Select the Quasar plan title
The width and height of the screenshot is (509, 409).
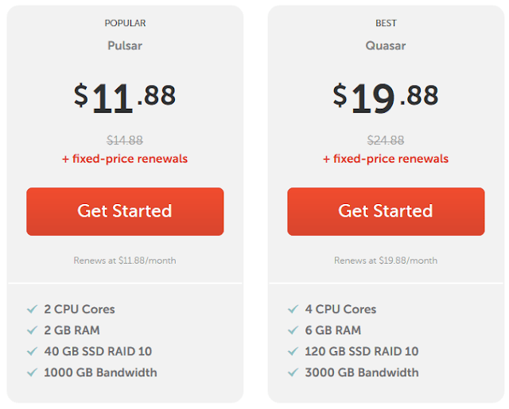pos(386,45)
